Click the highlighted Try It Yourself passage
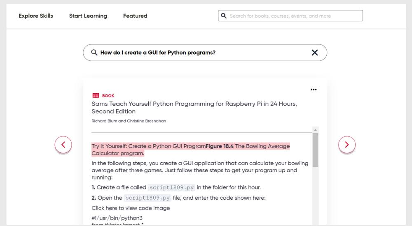The width and height of the screenshot is (412, 226). (190, 150)
